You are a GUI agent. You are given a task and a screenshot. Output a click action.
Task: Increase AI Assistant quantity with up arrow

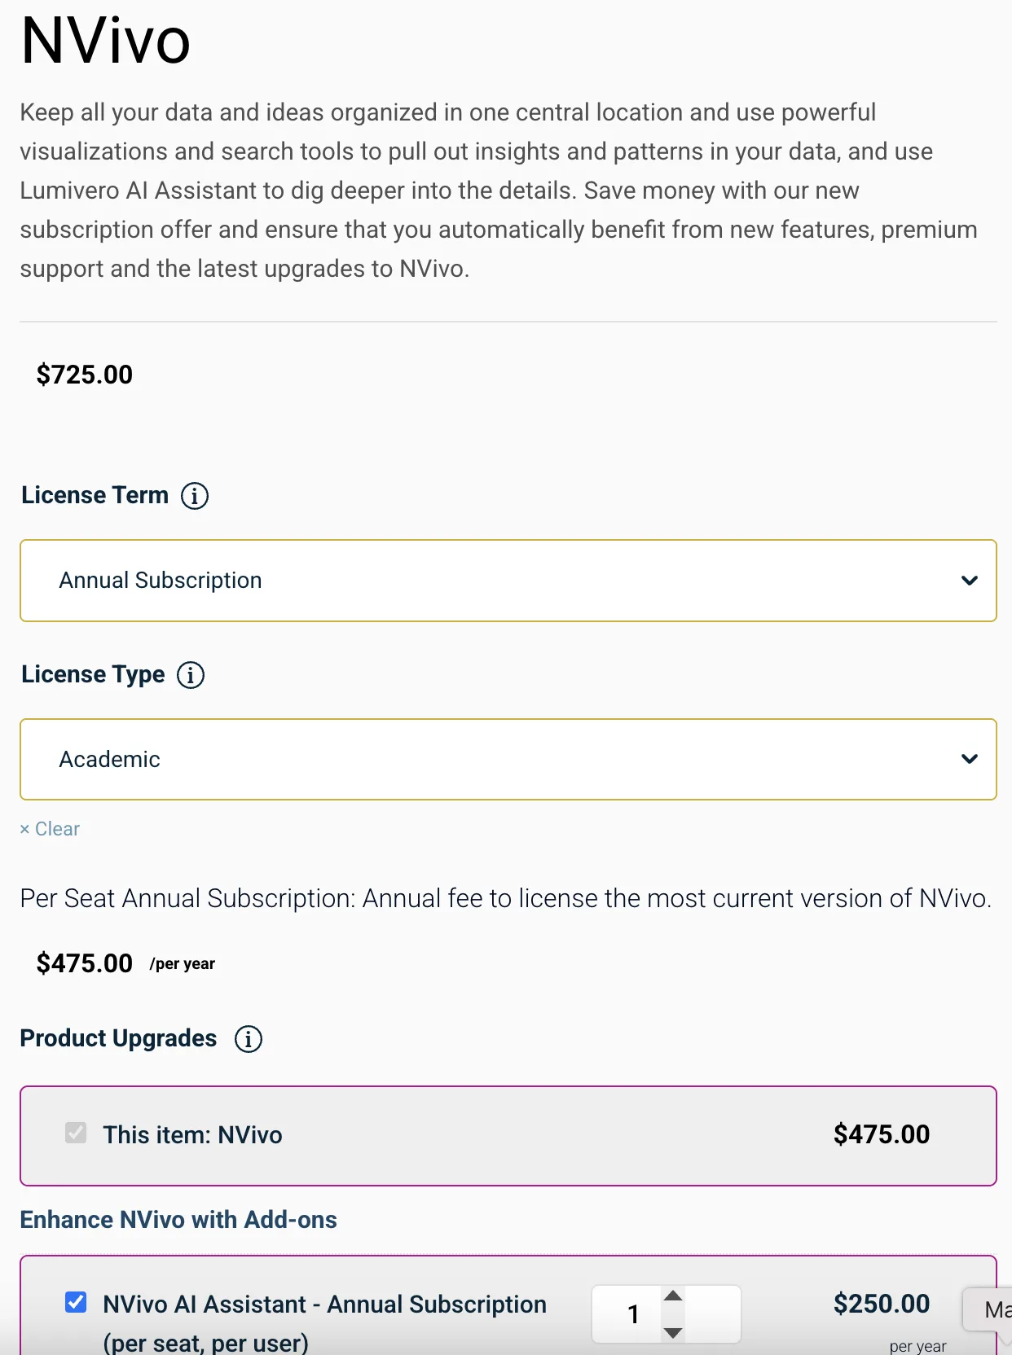pyautogui.click(x=673, y=1296)
